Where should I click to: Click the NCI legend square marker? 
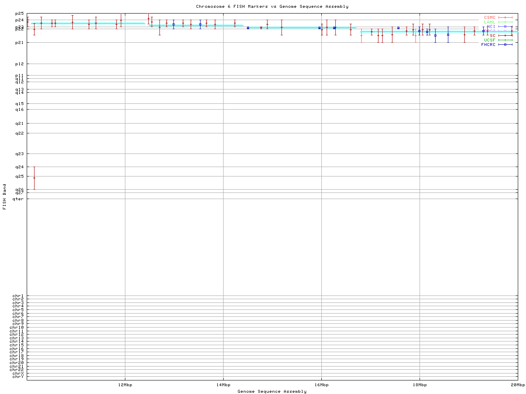(x=505, y=27)
